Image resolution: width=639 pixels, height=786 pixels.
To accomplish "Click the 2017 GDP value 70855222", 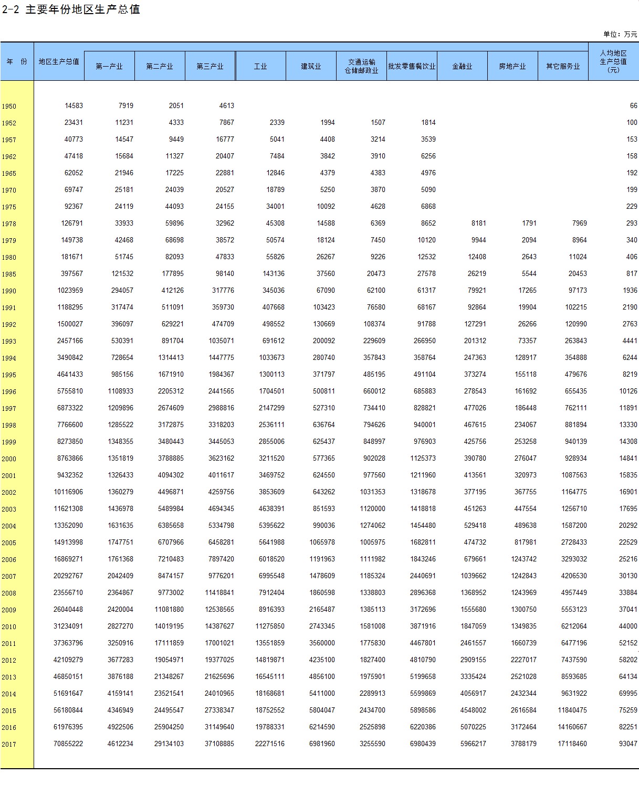I will click(x=68, y=743).
